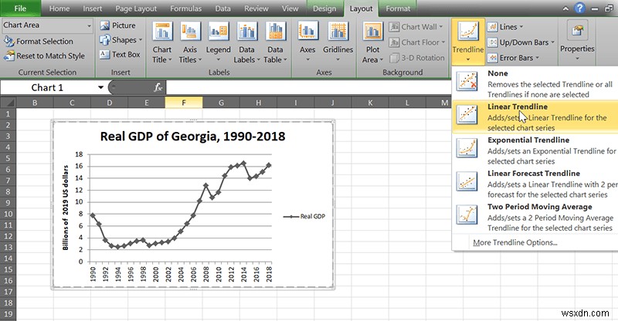
Task: Expand the Name Box dropdown arrow
Action: (x=100, y=87)
